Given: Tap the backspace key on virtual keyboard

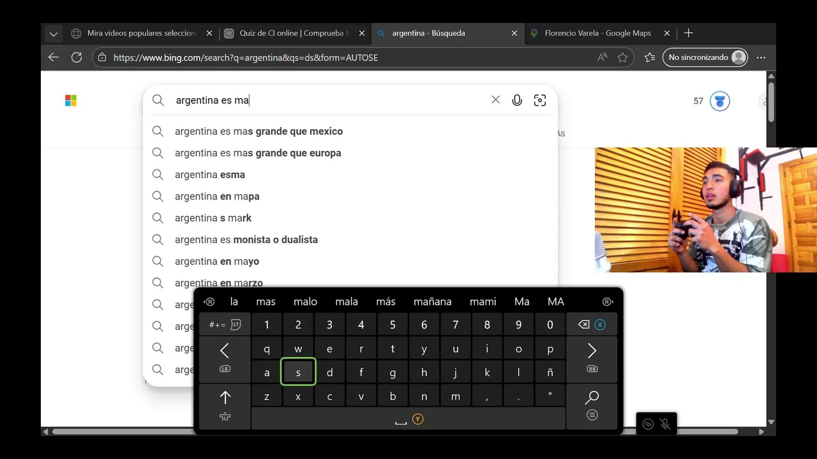Looking at the screenshot, I should coord(592,324).
